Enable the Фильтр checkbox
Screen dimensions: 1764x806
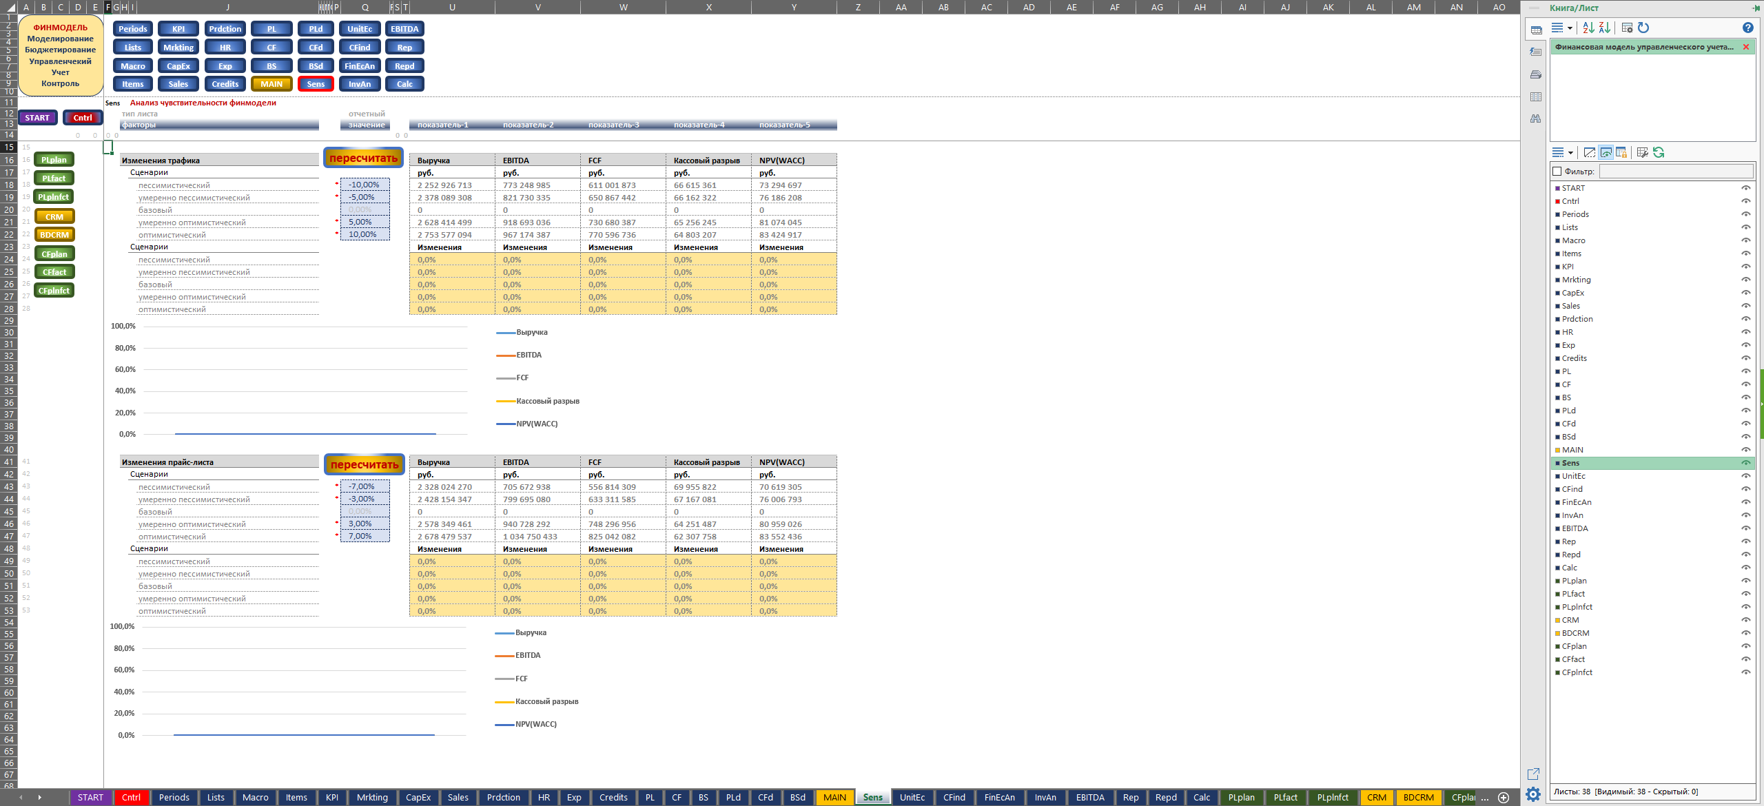click(1557, 171)
